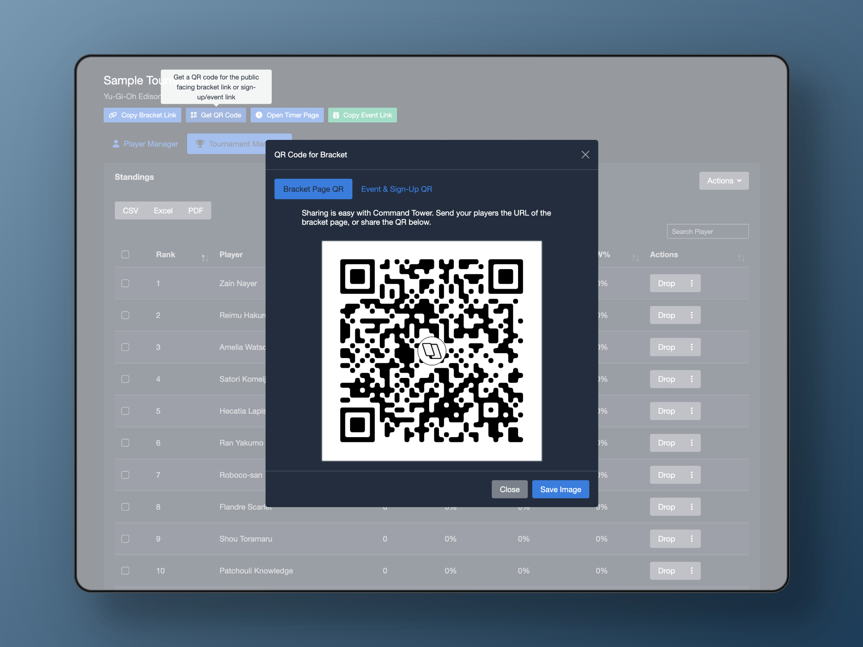Image resolution: width=863 pixels, height=647 pixels.
Task: Click the calendar icon on Copy Event Link
Action: pos(336,115)
